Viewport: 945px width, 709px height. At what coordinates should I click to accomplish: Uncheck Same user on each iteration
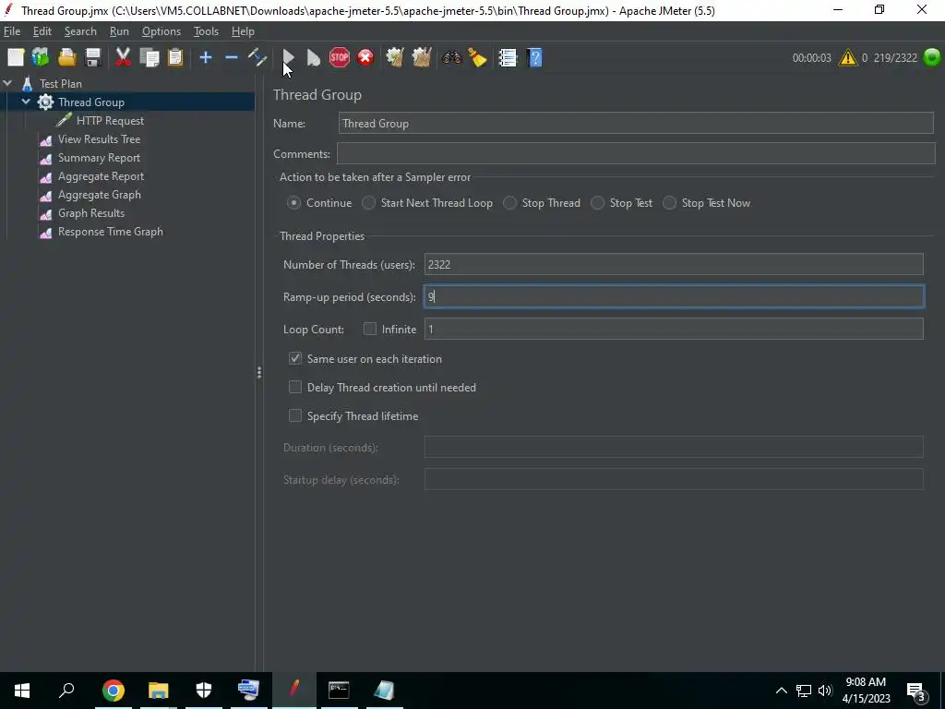point(294,358)
